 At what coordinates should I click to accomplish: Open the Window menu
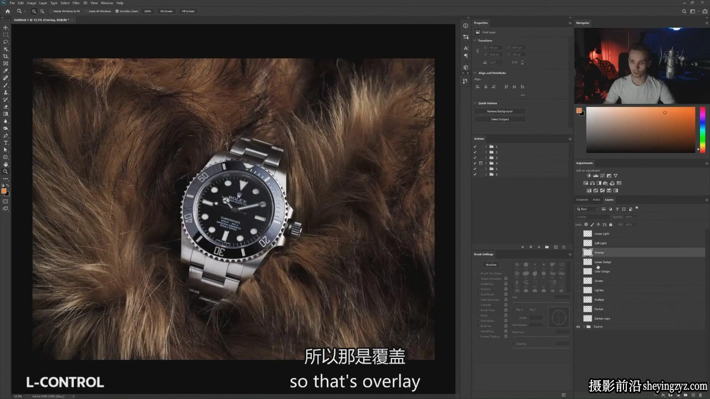107,3
